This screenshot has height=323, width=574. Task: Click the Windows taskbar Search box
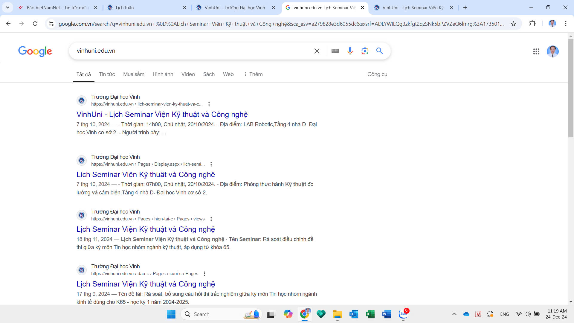tap(221, 314)
